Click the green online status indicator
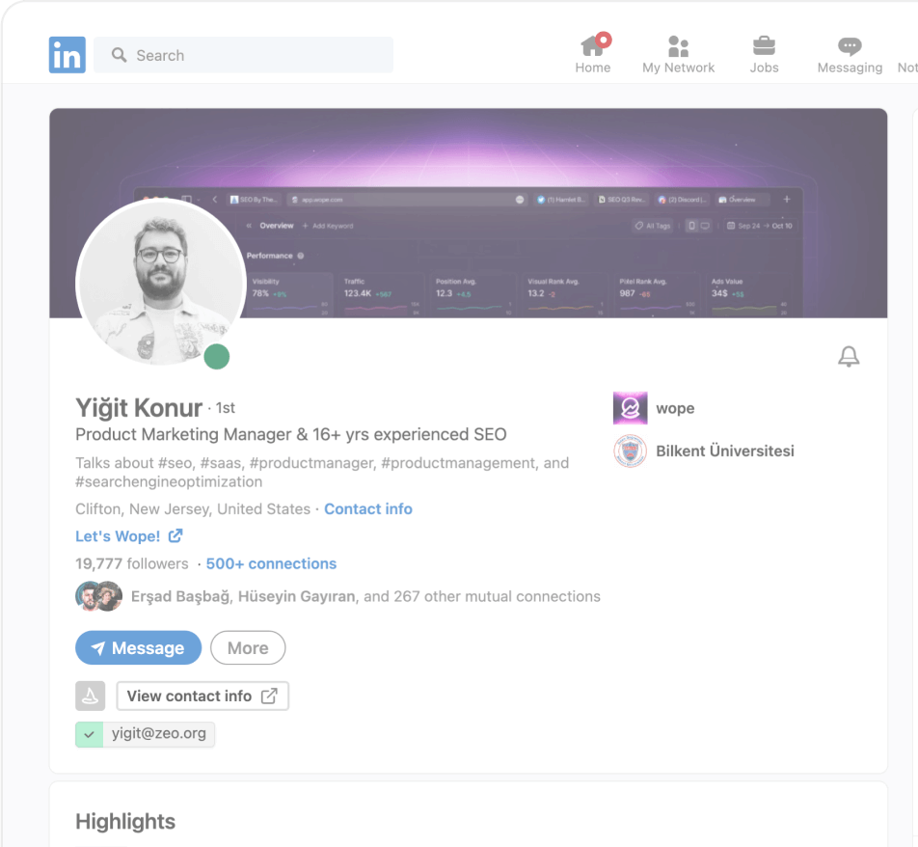Screen dimensions: 918x847 click(x=217, y=356)
